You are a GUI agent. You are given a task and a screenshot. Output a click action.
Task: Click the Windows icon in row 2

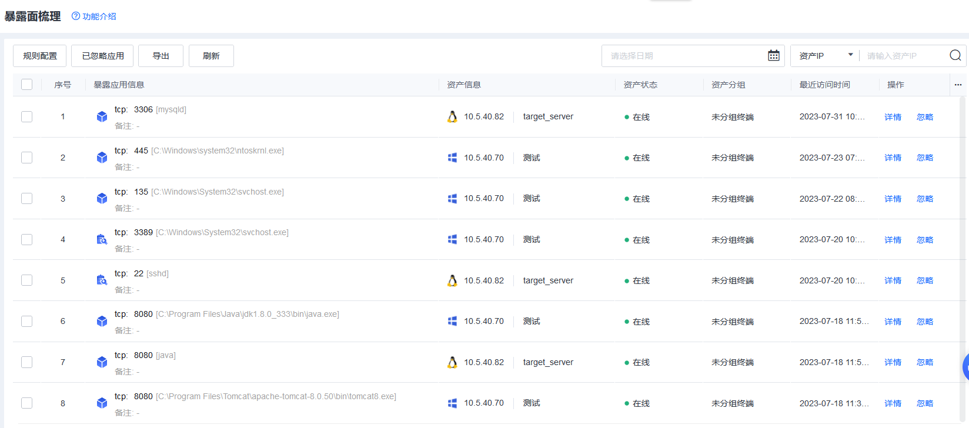(452, 158)
